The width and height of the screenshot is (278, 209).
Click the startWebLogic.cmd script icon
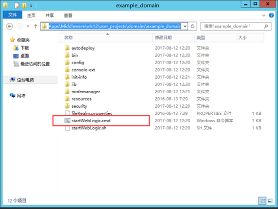click(67, 120)
